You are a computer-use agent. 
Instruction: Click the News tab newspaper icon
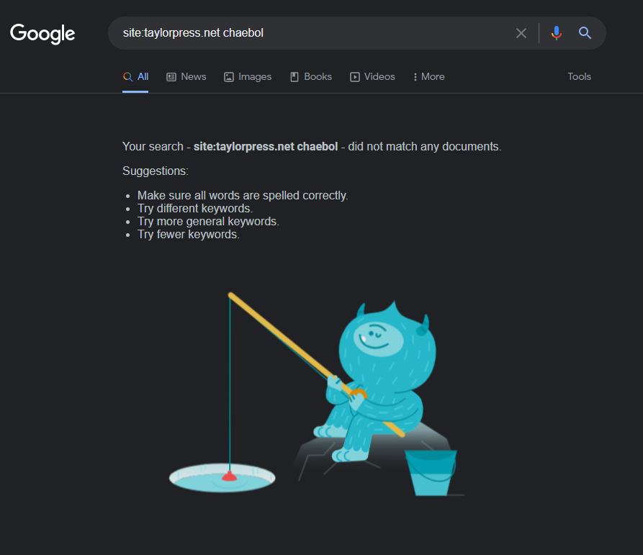coord(171,77)
